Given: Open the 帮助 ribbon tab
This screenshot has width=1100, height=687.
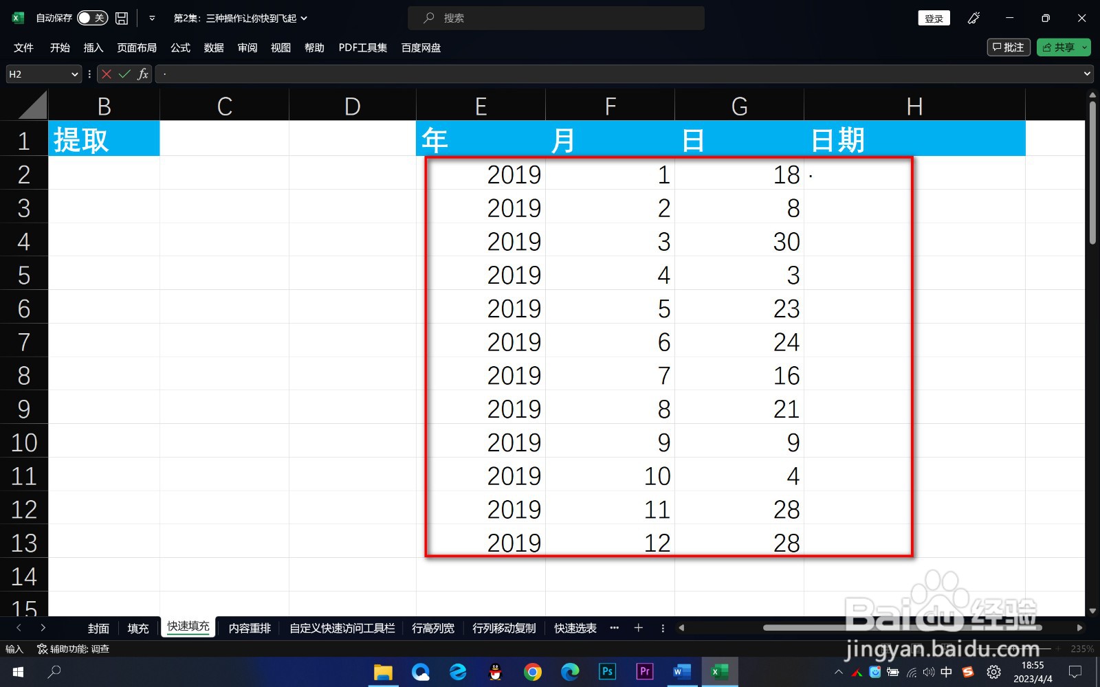Looking at the screenshot, I should point(314,47).
